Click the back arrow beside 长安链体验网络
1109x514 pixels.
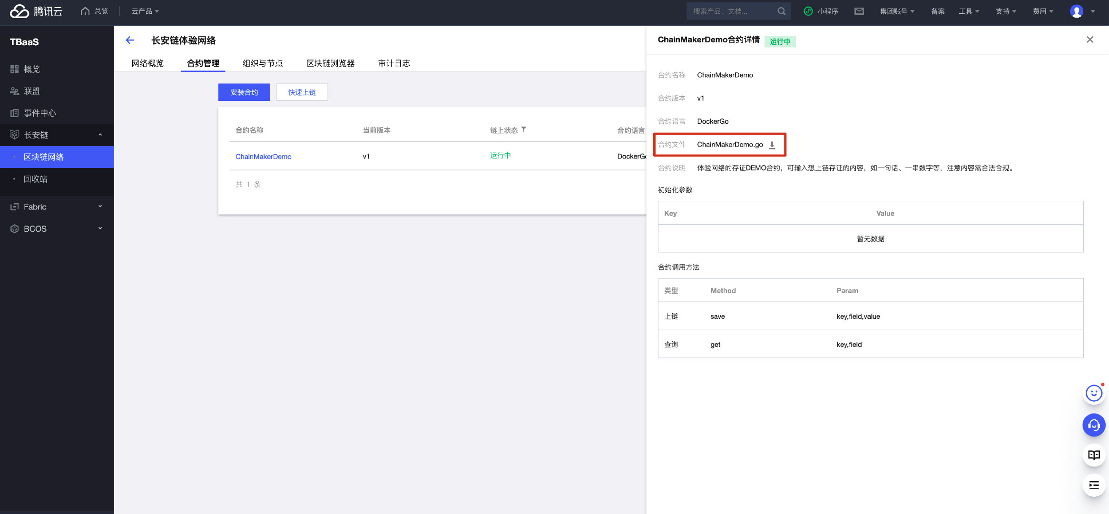tap(129, 40)
